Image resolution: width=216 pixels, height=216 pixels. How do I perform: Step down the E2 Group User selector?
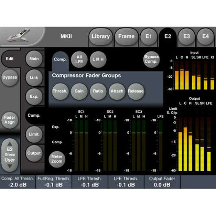10,166
